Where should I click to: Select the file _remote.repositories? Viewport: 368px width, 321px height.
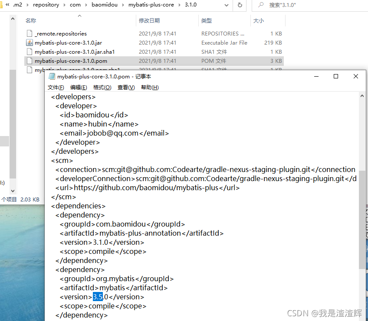[61, 33]
